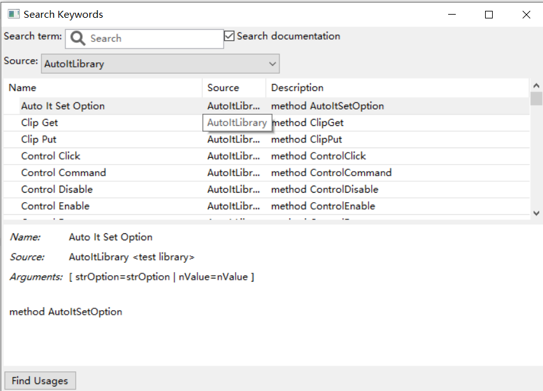Click the method ControlDisable description cell
The width and height of the screenshot is (543, 391).
click(325, 189)
